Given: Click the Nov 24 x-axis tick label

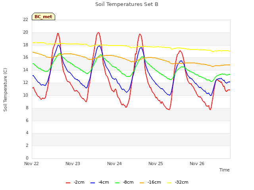Looking at the screenshot, I should [114, 163].
